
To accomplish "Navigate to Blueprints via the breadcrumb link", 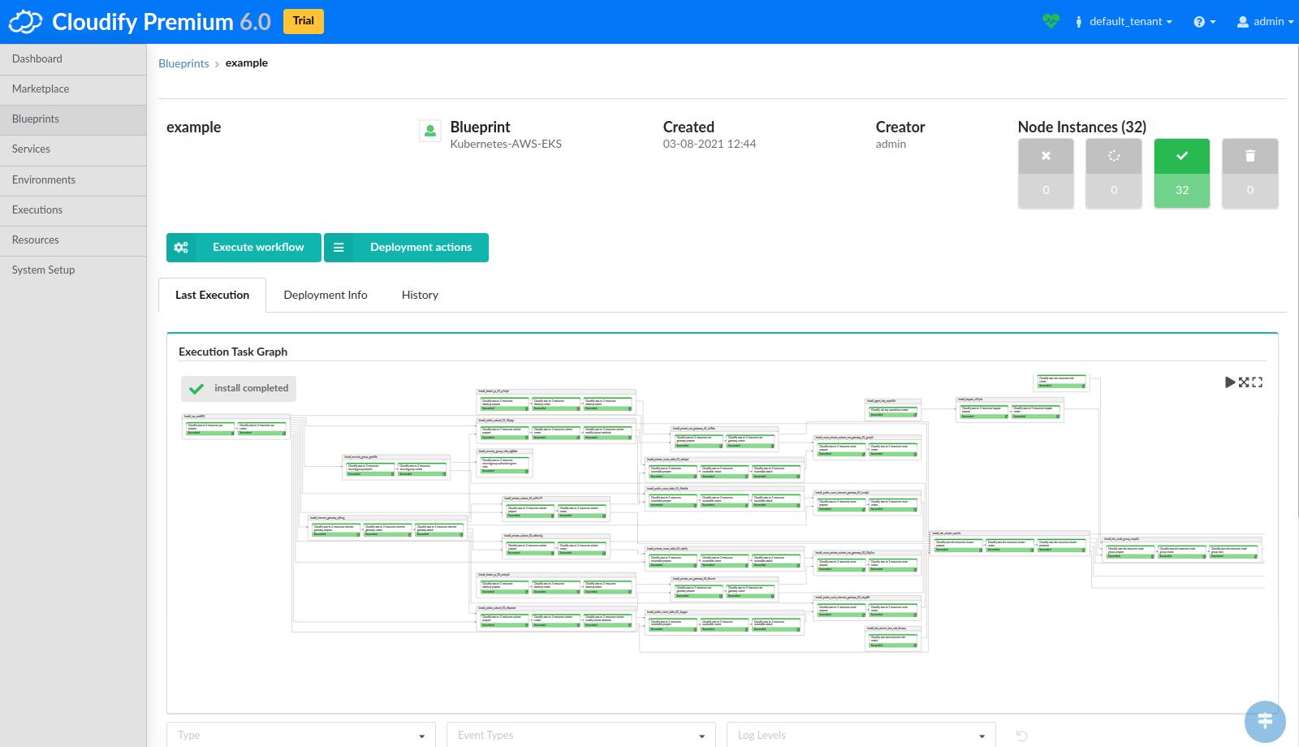I will coord(183,63).
